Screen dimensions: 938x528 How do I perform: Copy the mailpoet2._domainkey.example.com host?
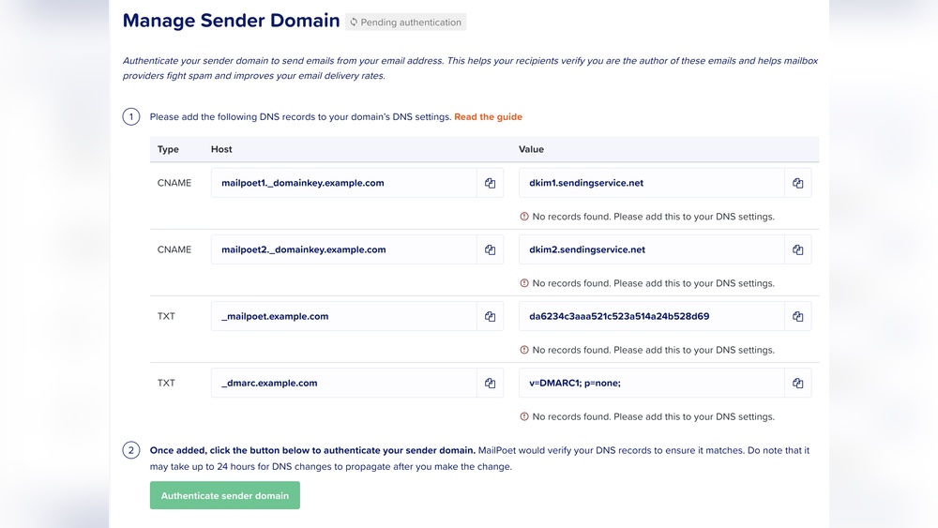point(490,250)
